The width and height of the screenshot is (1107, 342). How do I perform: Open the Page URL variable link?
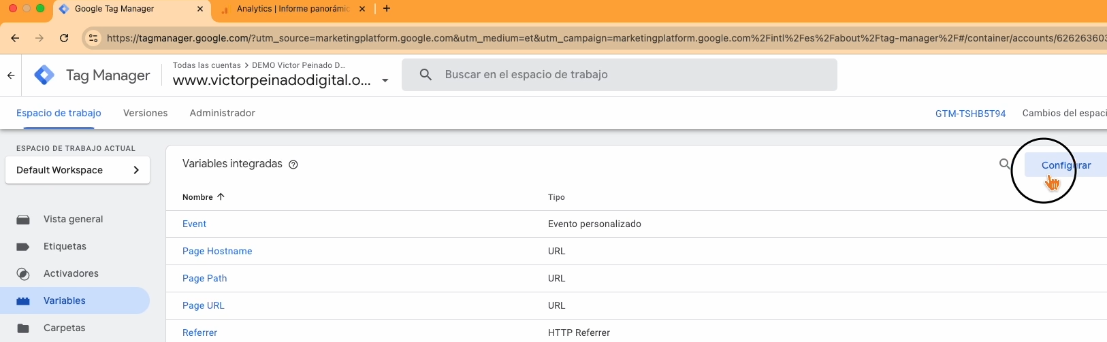pyautogui.click(x=204, y=306)
